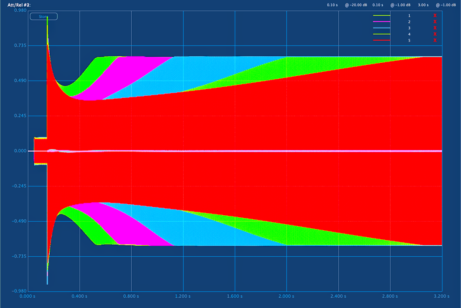Click the "0.490" y-axis label
461x308 pixels.
20,80
